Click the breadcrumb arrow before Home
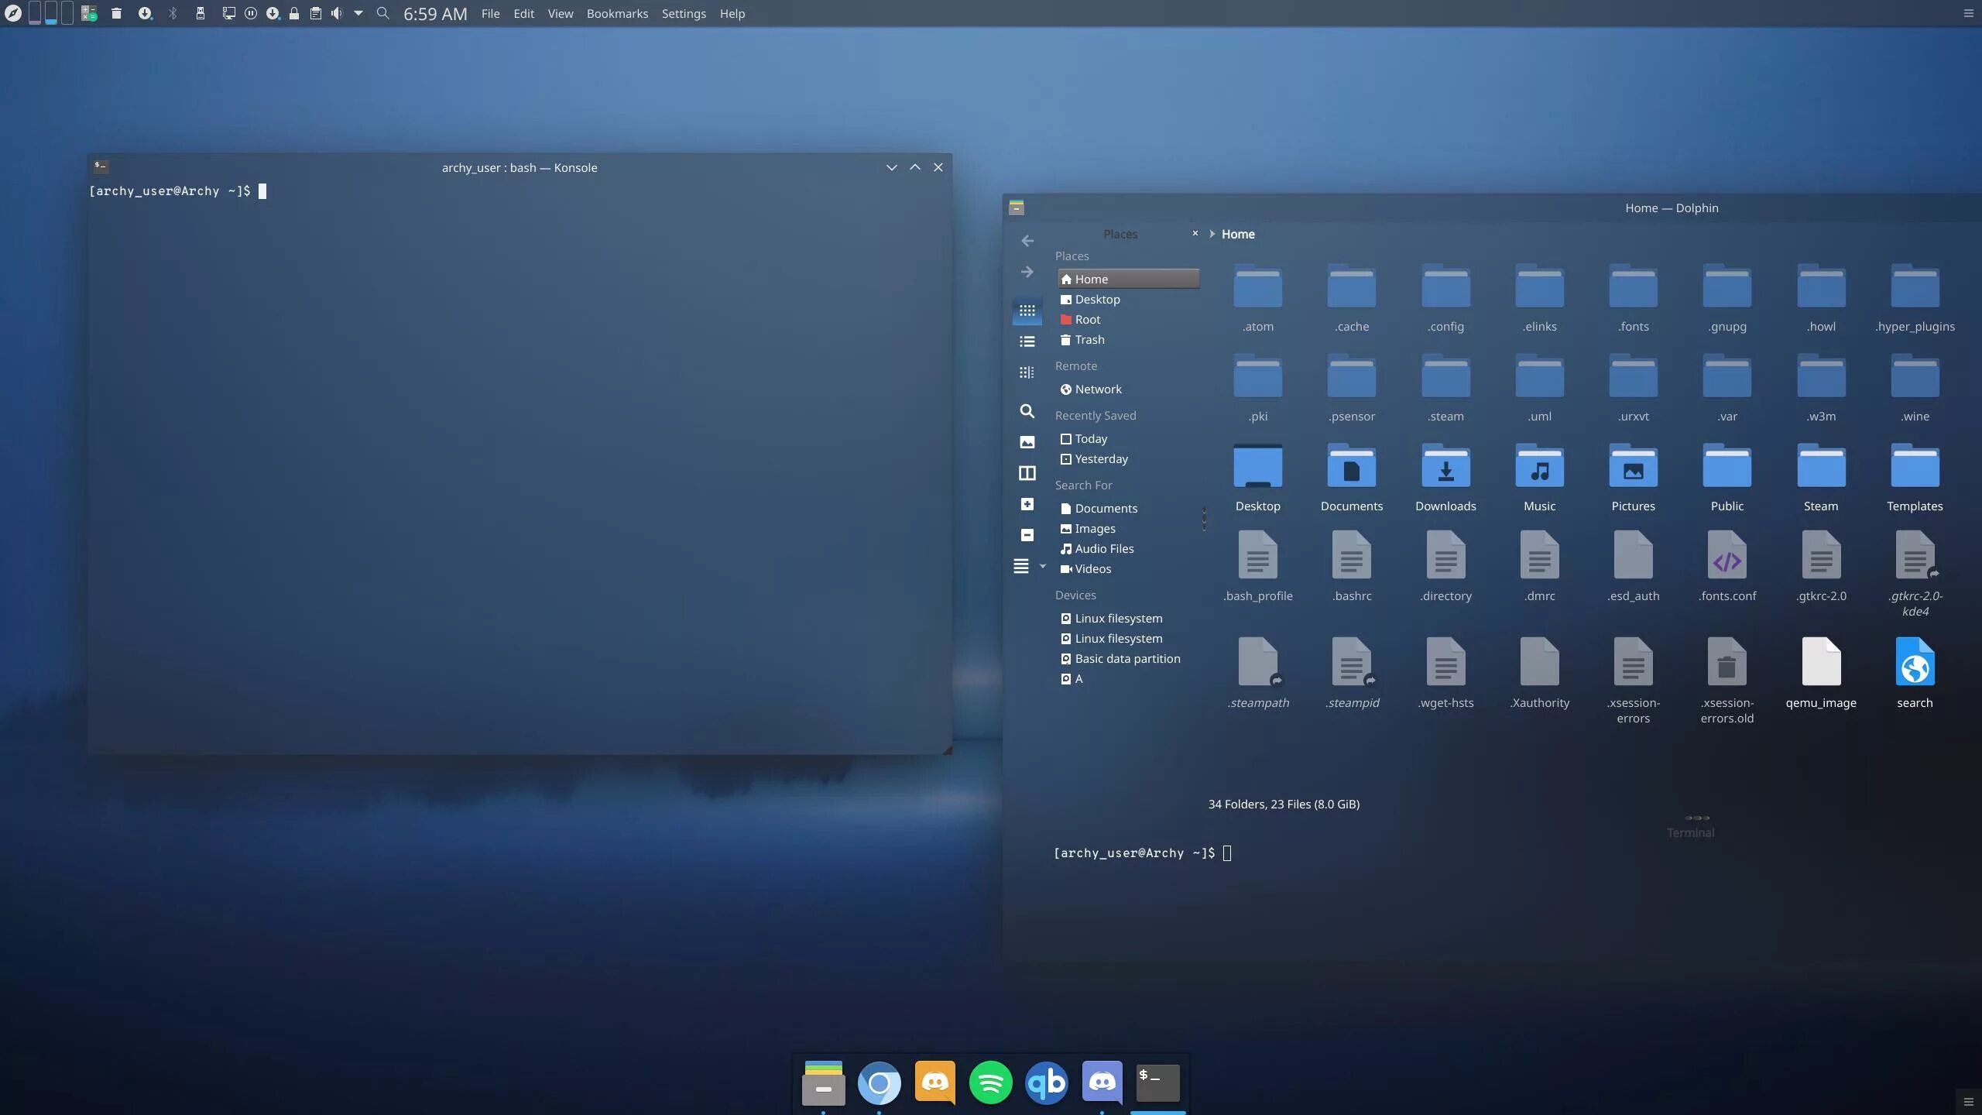Image resolution: width=1982 pixels, height=1115 pixels. [1212, 234]
